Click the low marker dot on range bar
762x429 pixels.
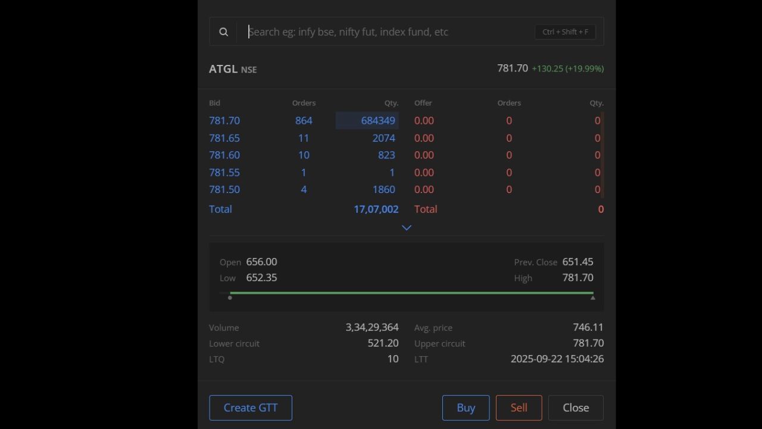(230, 297)
